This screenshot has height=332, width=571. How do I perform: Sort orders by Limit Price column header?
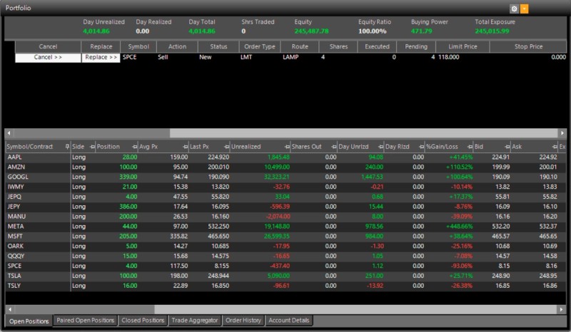click(x=463, y=46)
